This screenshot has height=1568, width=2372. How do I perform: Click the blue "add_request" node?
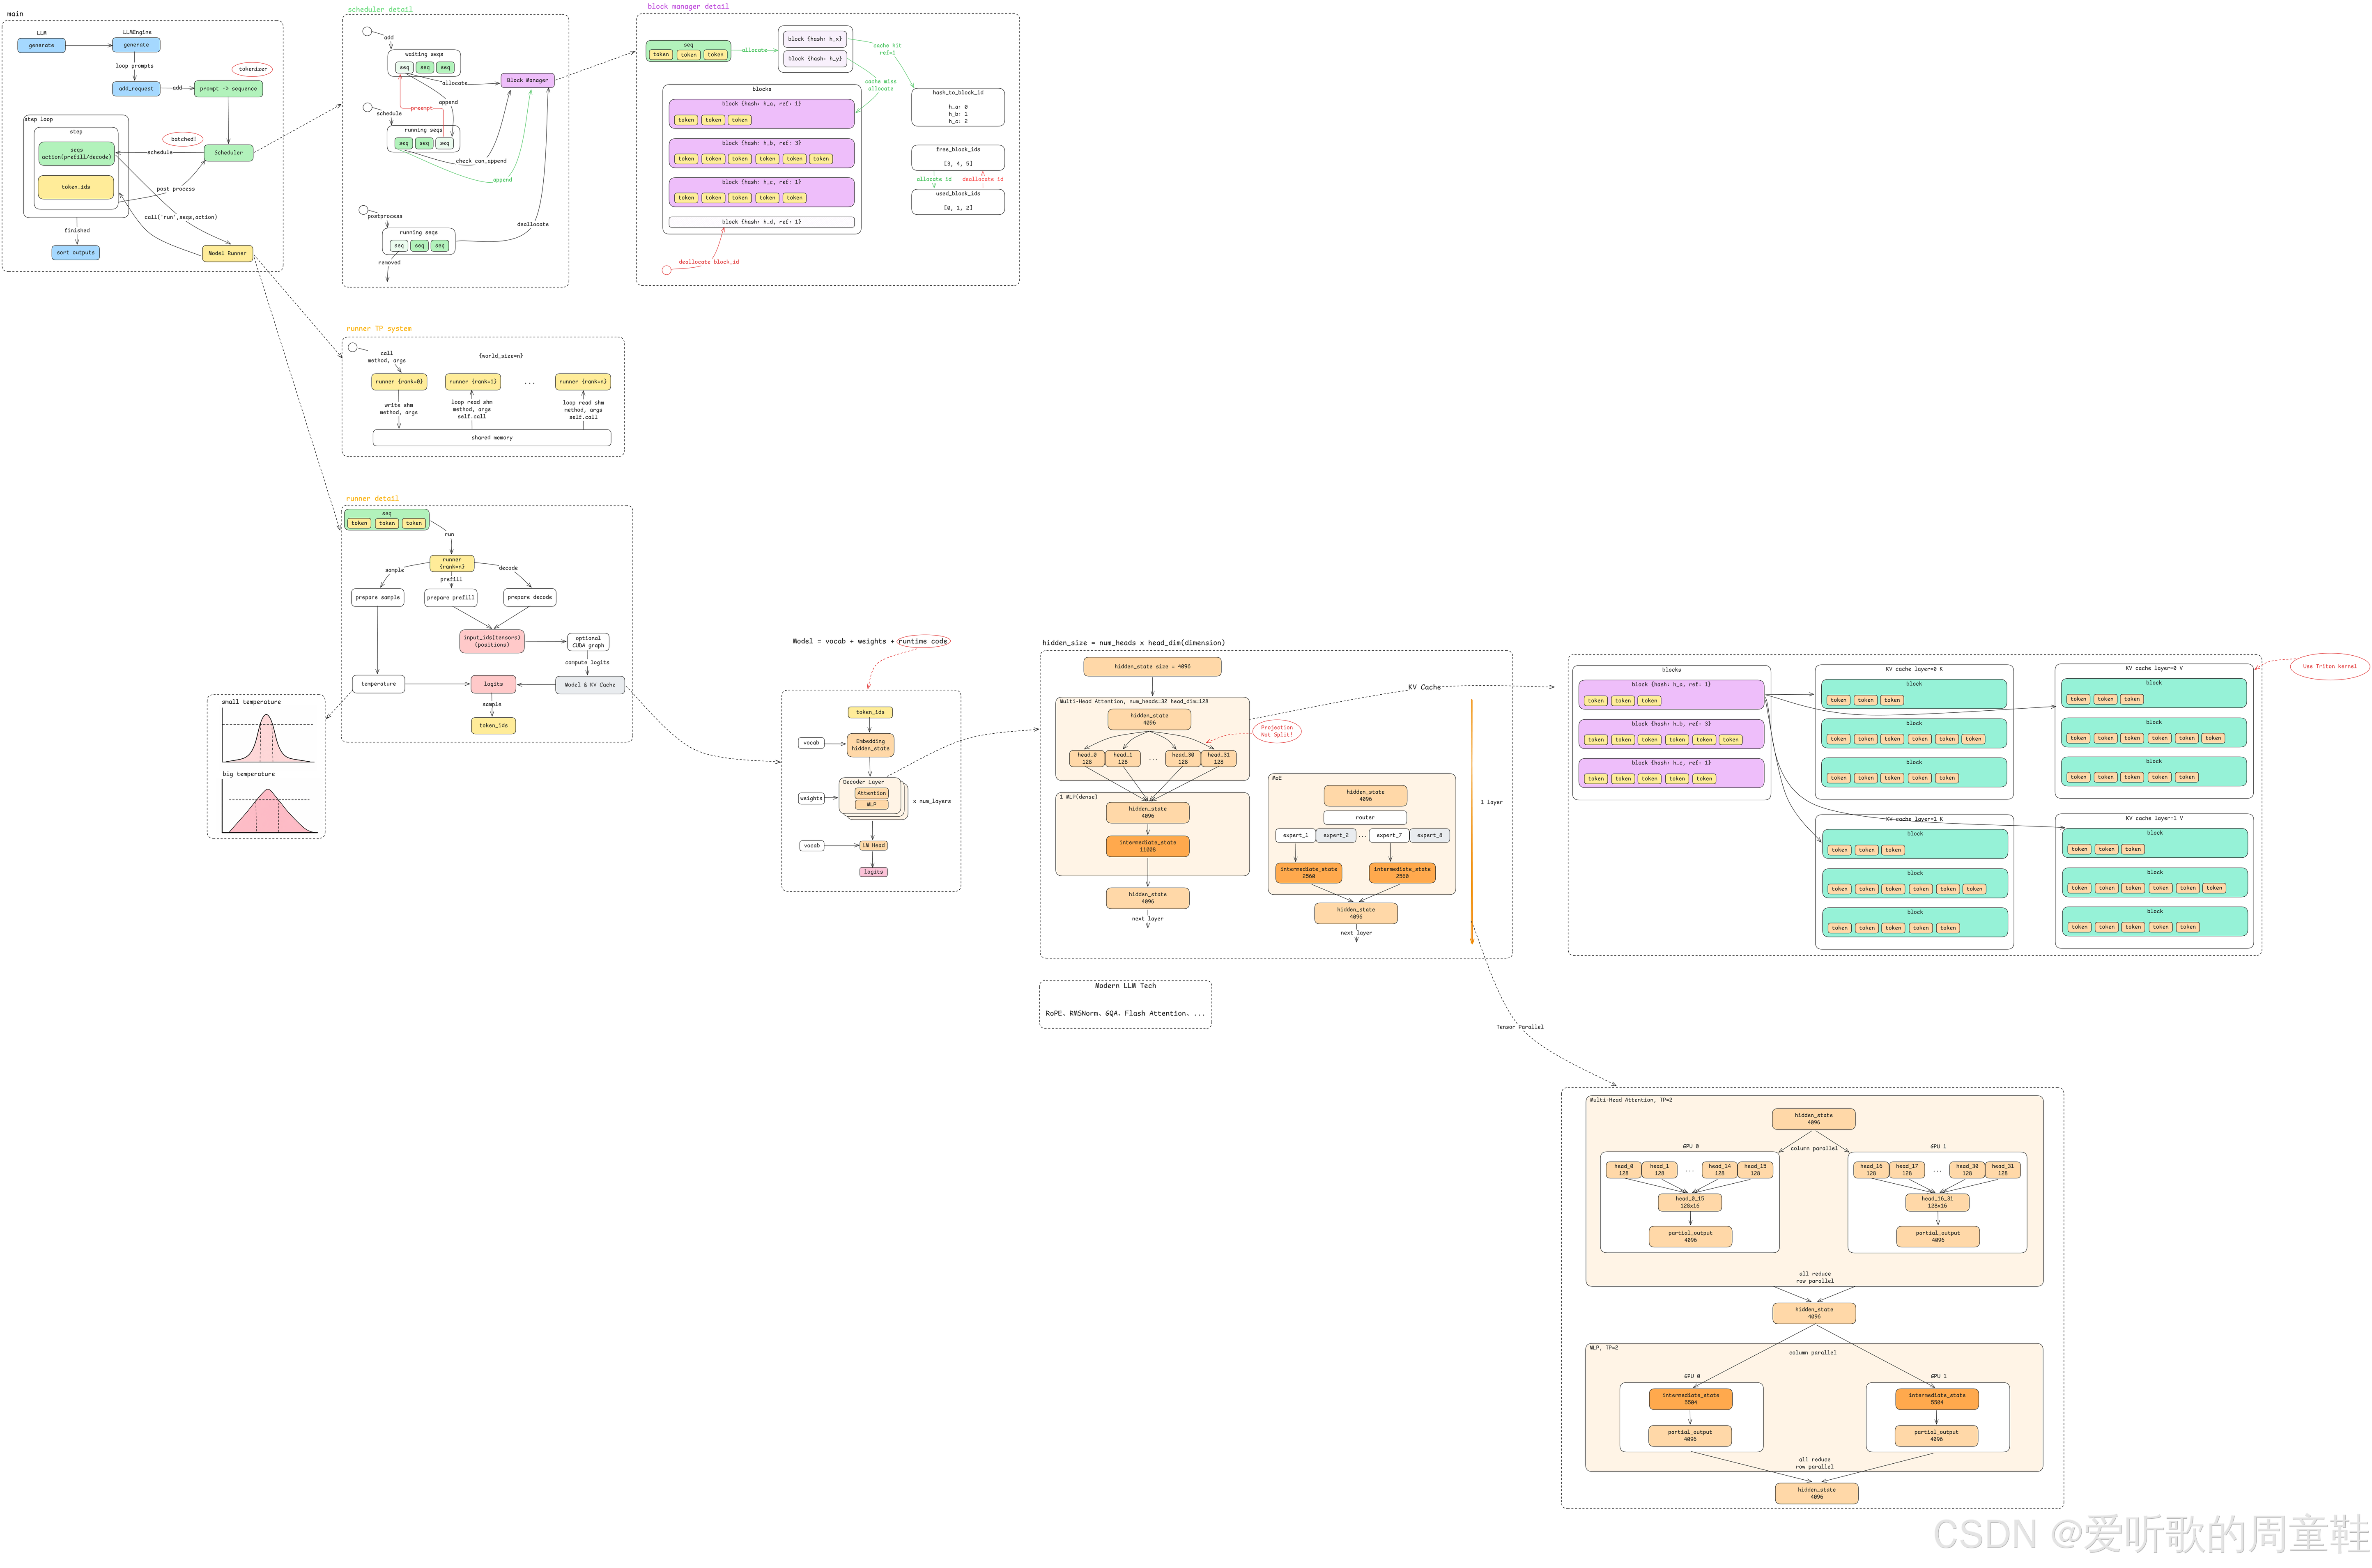[136, 89]
